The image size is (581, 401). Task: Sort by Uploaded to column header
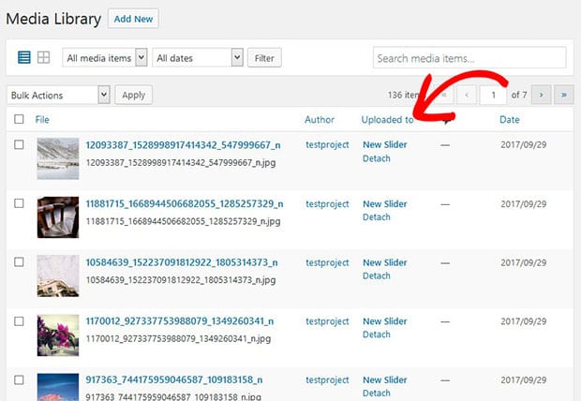tap(388, 120)
